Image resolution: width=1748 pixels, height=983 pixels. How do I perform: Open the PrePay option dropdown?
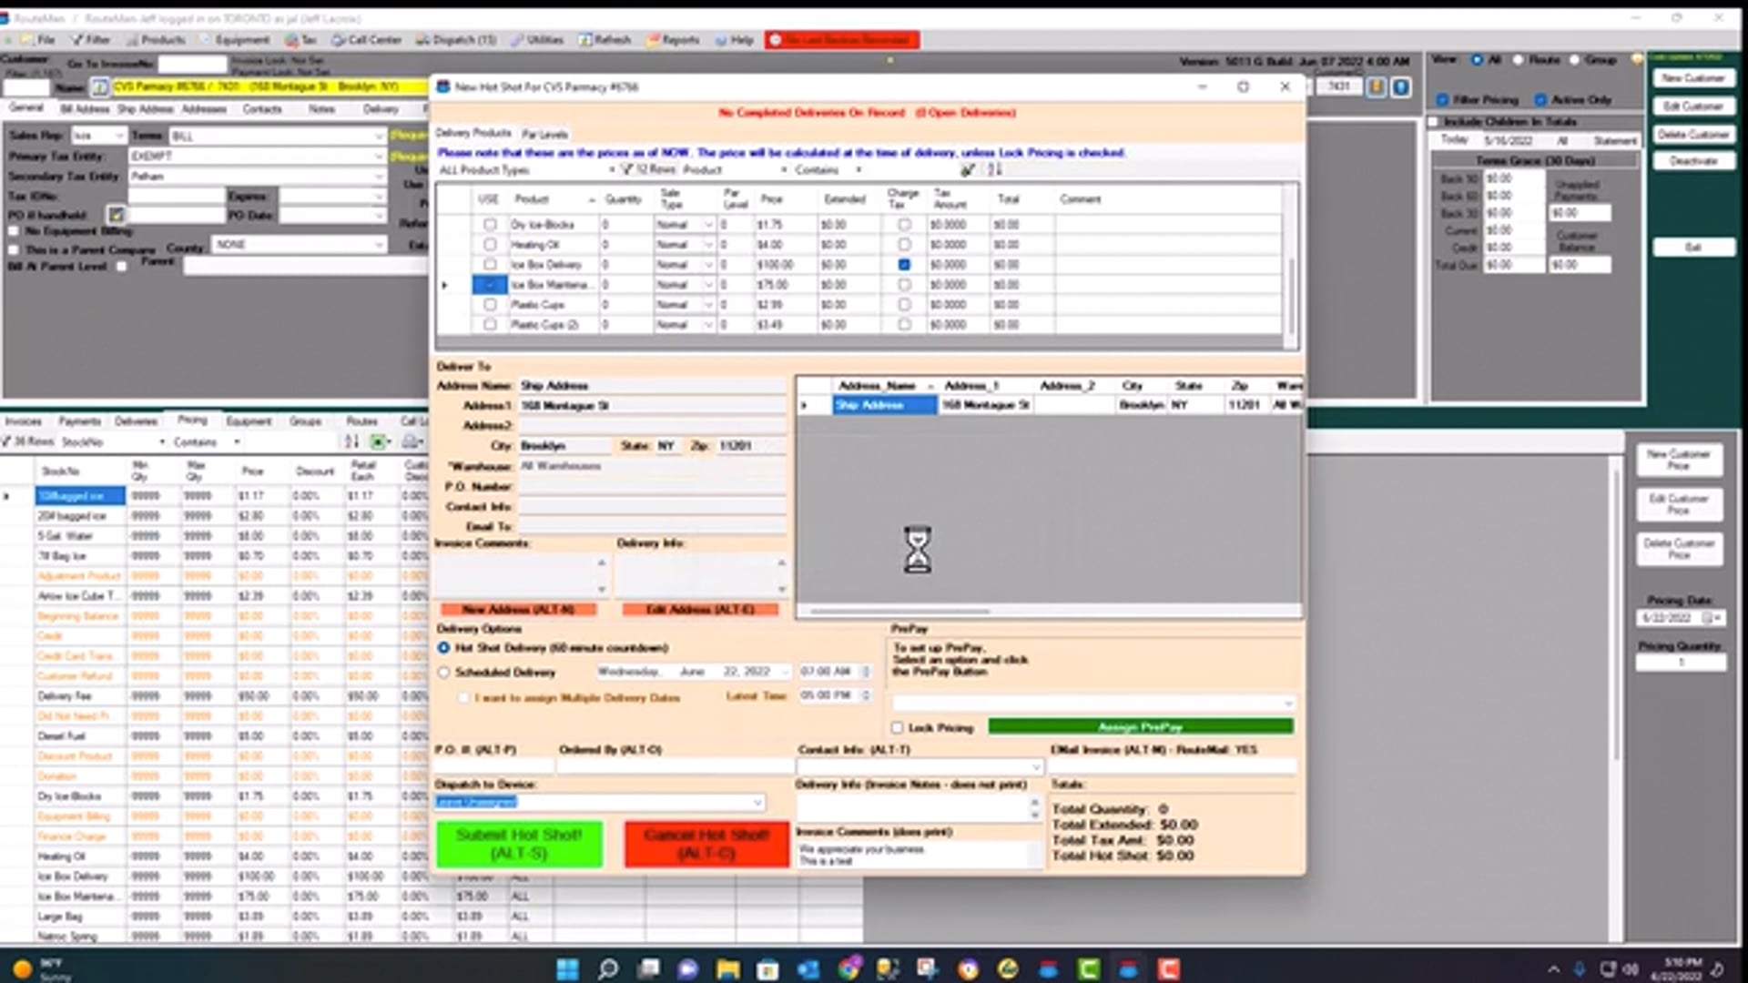coord(1287,704)
